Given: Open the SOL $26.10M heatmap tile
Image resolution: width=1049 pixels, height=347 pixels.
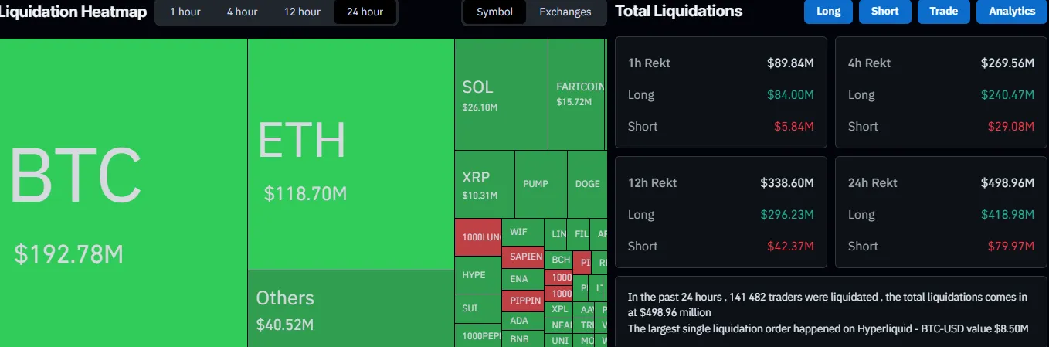Looking at the screenshot, I should (x=501, y=94).
